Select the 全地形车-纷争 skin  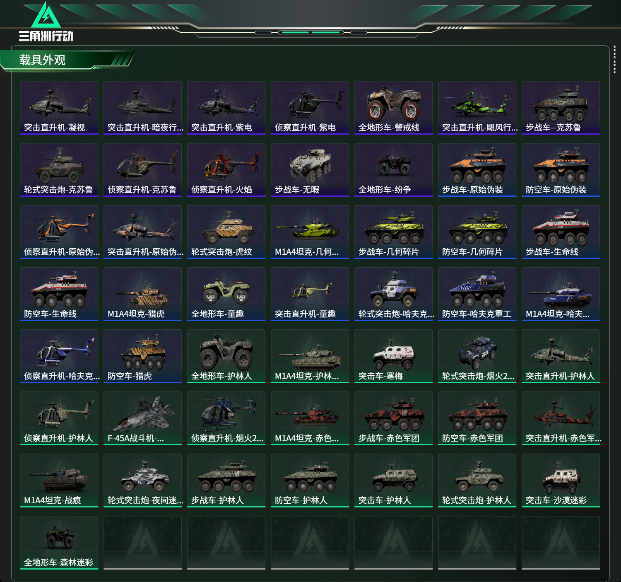coord(394,170)
